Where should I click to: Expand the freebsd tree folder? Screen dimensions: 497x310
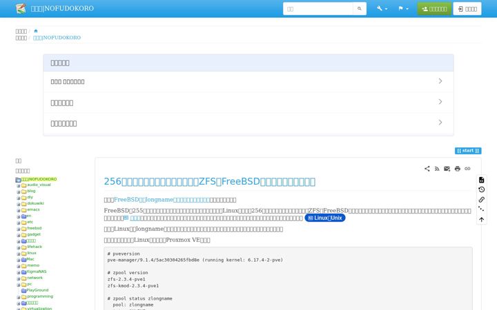(x=19, y=229)
